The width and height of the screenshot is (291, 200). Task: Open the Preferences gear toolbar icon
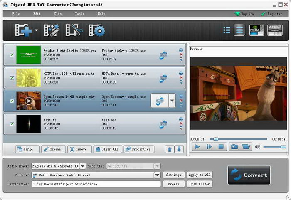[x=96, y=30]
